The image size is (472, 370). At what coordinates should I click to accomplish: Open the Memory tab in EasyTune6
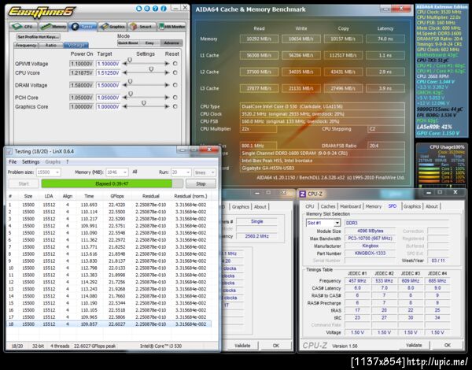53,27
